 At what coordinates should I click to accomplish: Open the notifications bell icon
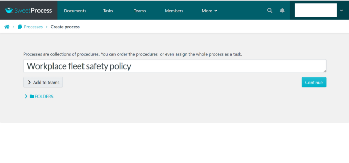pyautogui.click(x=282, y=11)
